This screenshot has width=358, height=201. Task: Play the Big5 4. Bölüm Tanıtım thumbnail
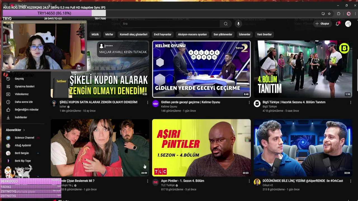[303, 69]
